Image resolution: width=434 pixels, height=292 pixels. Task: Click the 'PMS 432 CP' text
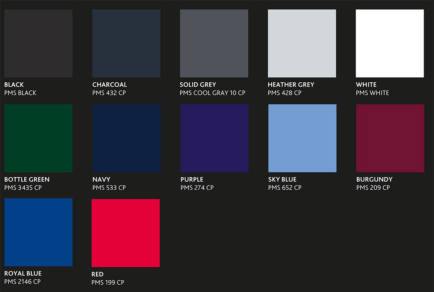click(109, 93)
